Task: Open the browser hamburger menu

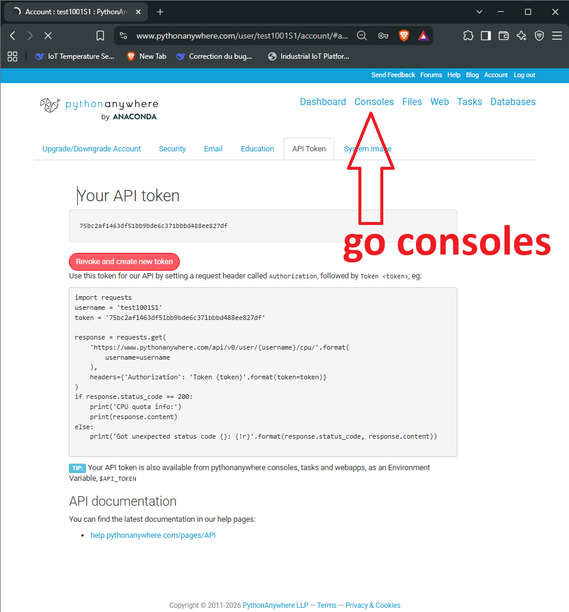Action: point(557,36)
